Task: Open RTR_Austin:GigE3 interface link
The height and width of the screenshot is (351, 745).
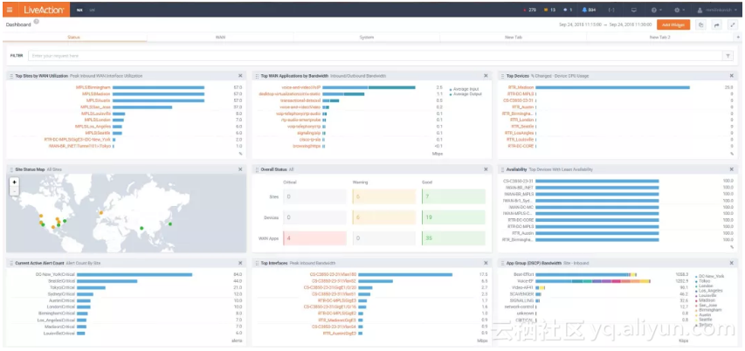Action: [x=340, y=334]
